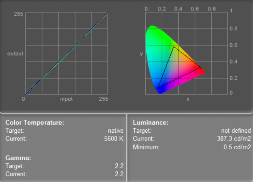
Task: Select the 0.5 cd/m2 minimum luminance value
Action: (237, 147)
